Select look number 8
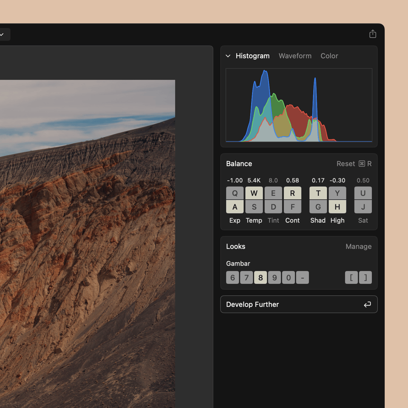The width and height of the screenshot is (408, 408). point(261,278)
